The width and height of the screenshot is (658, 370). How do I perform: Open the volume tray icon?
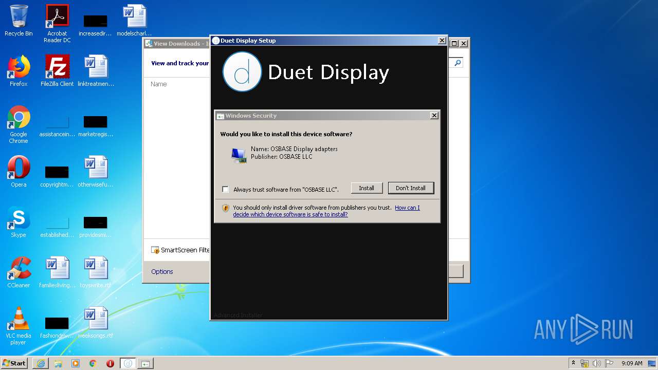click(x=596, y=363)
